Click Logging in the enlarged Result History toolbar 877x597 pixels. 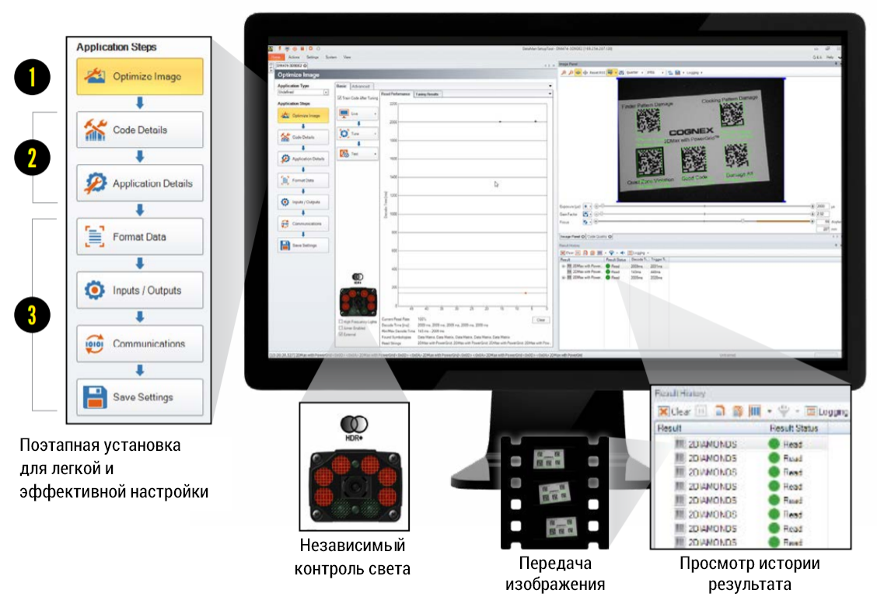point(827,412)
